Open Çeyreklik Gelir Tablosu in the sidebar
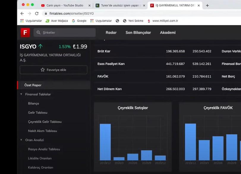Viewport: 241px width, 174px height. 45,122
